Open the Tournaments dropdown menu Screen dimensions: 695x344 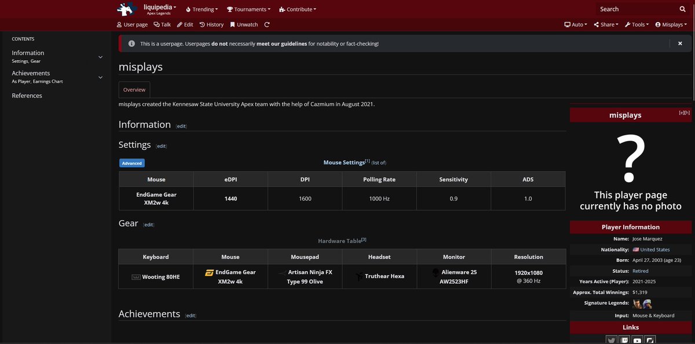point(249,9)
